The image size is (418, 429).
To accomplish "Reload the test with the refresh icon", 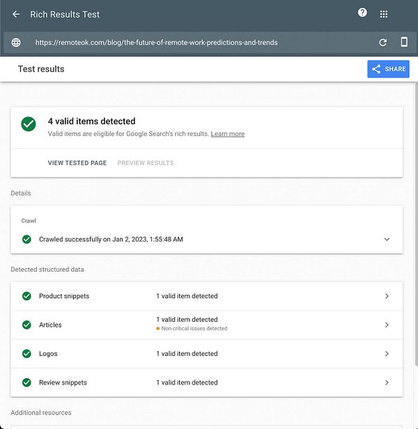I will 382,42.
